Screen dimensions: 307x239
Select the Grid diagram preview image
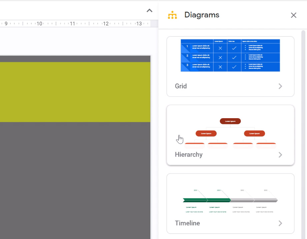coord(230,55)
